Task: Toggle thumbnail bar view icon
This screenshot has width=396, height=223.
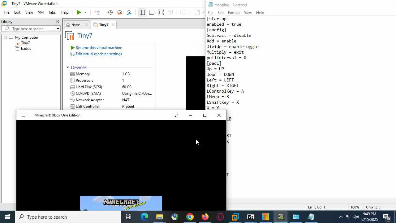Action: point(152,12)
